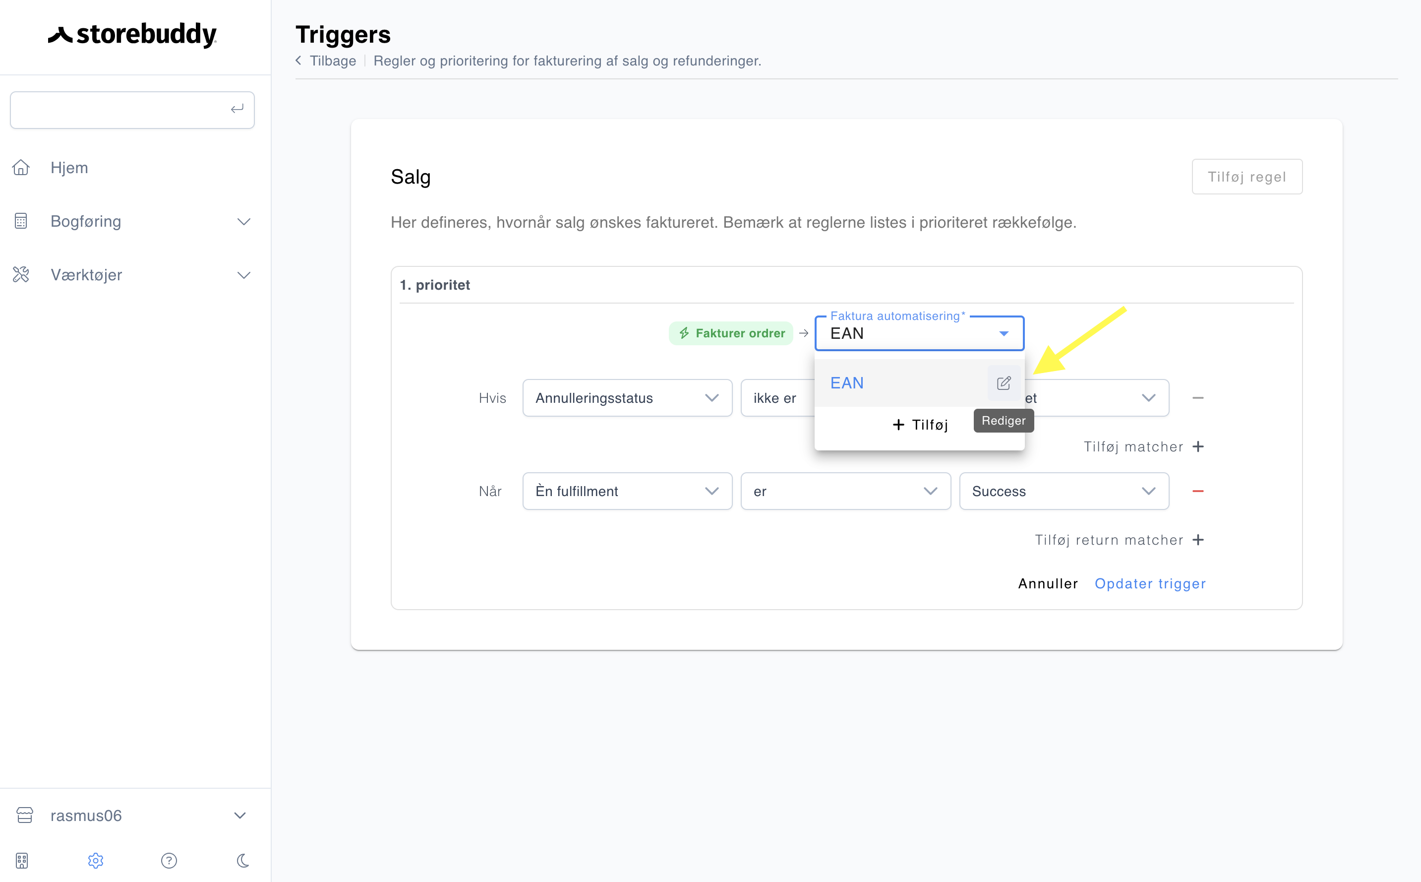Click Opdater trigger to save
1421x882 pixels.
click(x=1149, y=583)
